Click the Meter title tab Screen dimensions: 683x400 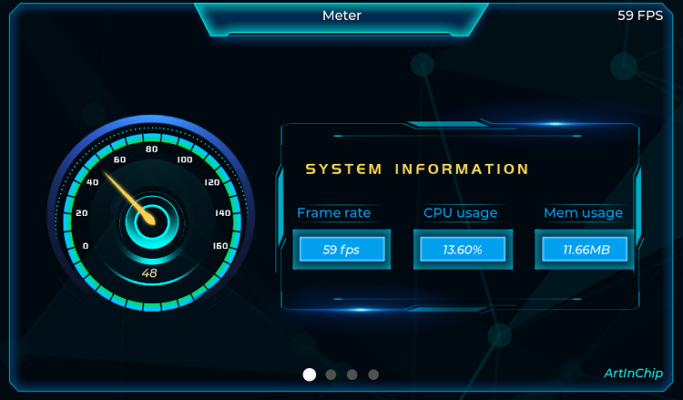(341, 15)
